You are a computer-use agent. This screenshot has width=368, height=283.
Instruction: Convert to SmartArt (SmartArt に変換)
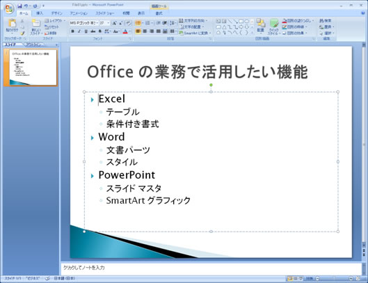tap(195, 33)
